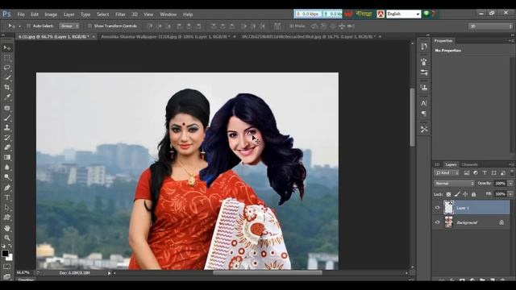Close the 6 (1).jpg document tab
This screenshot has height=290, width=516.
[x=94, y=36]
